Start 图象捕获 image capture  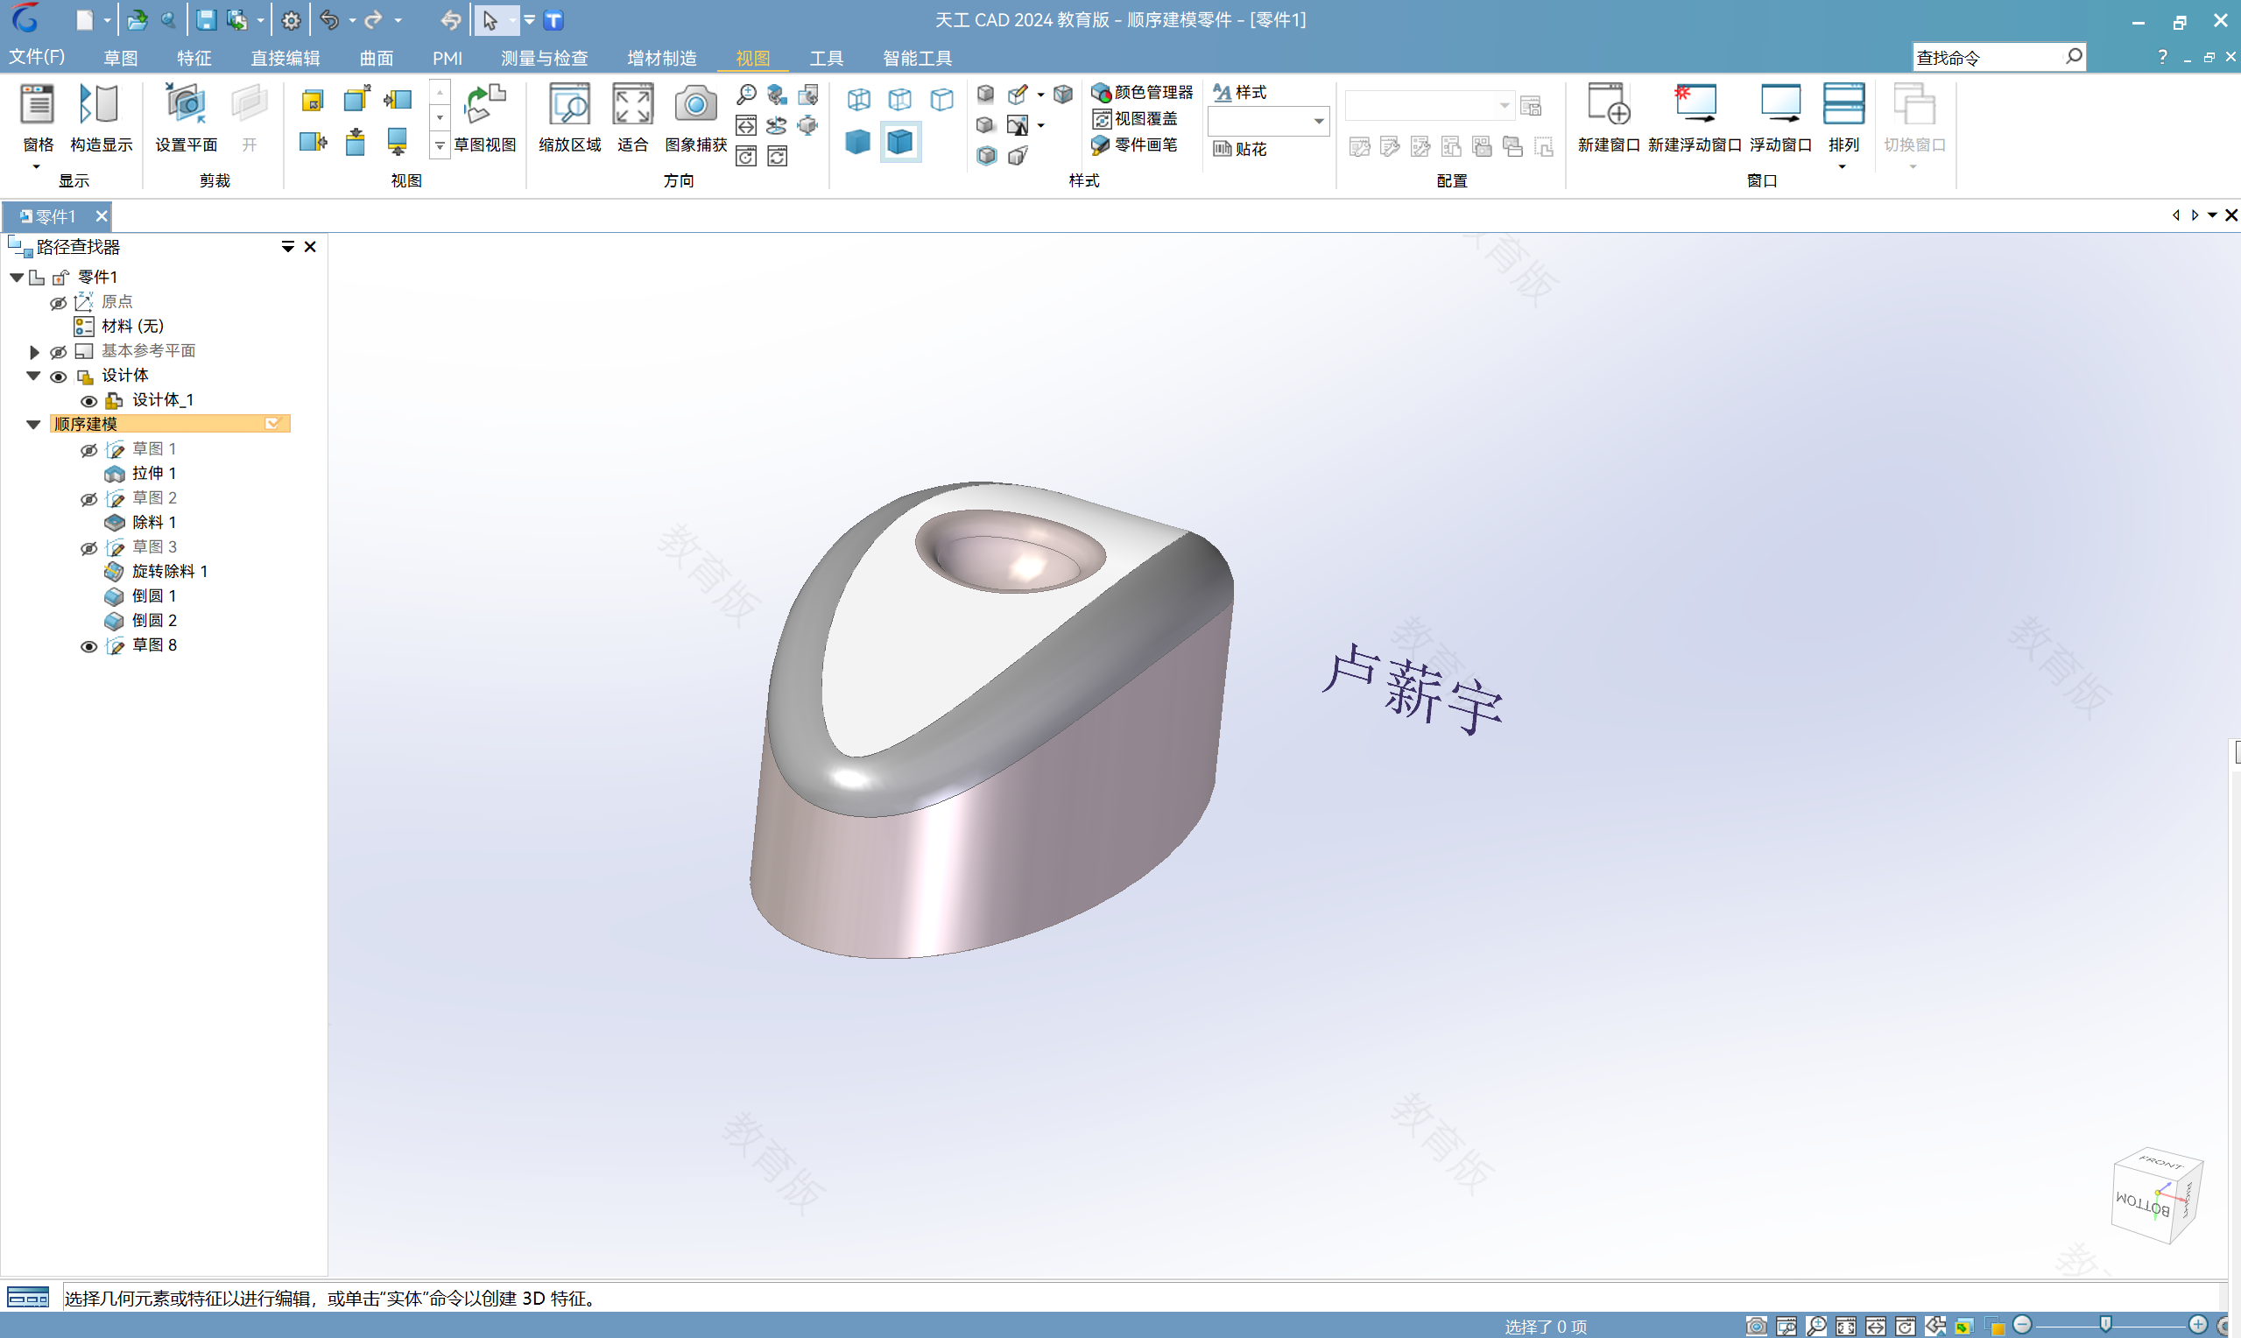695,117
